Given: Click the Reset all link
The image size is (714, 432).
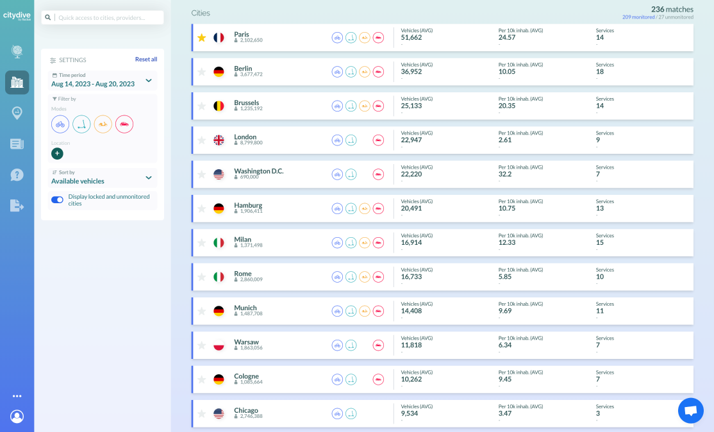Looking at the screenshot, I should (145, 60).
